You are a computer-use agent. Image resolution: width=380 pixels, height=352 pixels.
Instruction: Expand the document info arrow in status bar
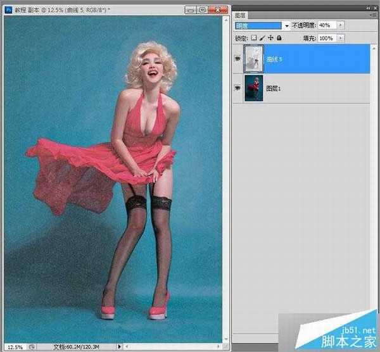pyautogui.click(x=120, y=346)
